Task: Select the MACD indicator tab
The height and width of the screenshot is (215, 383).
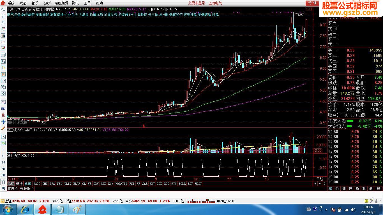Action: point(37,184)
